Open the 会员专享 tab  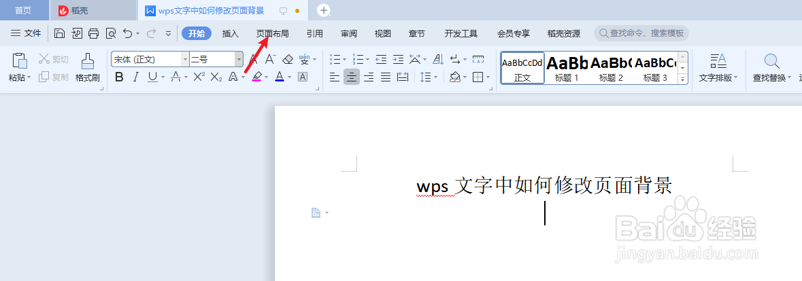[x=514, y=34]
